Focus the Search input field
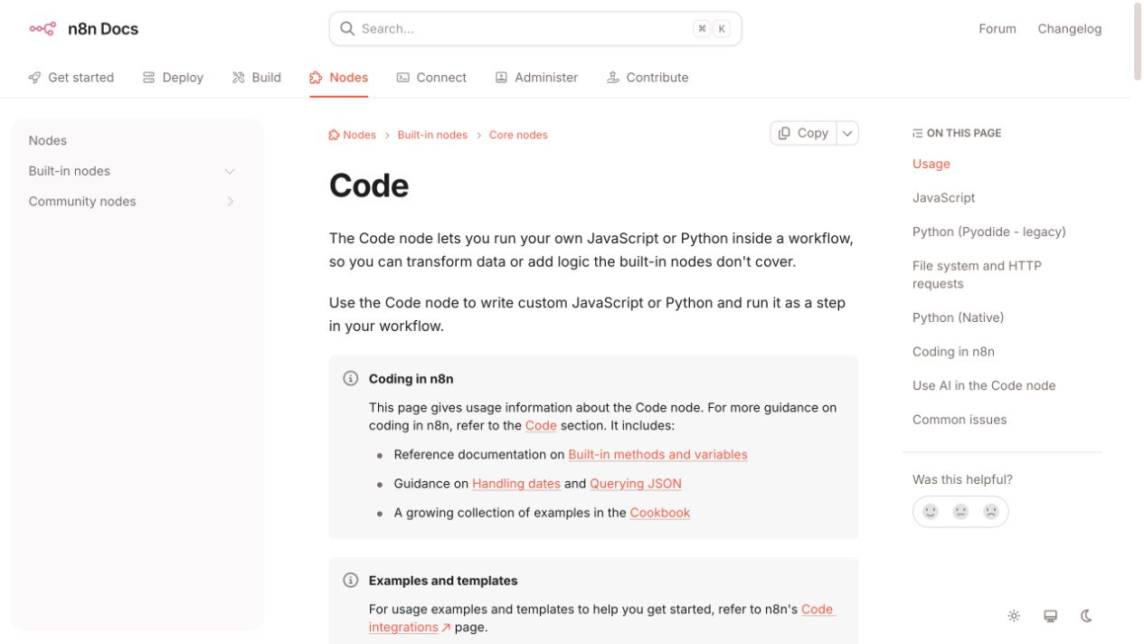 (x=535, y=29)
